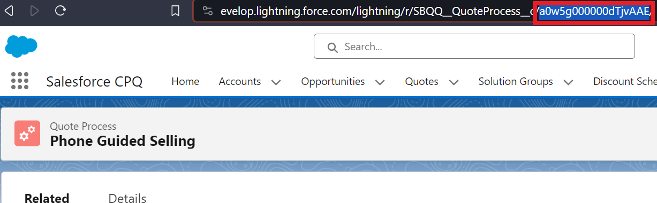Reload the page with the refresh icon
The width and height of the screenshot is (657, 203).
[x=61, y=11]
